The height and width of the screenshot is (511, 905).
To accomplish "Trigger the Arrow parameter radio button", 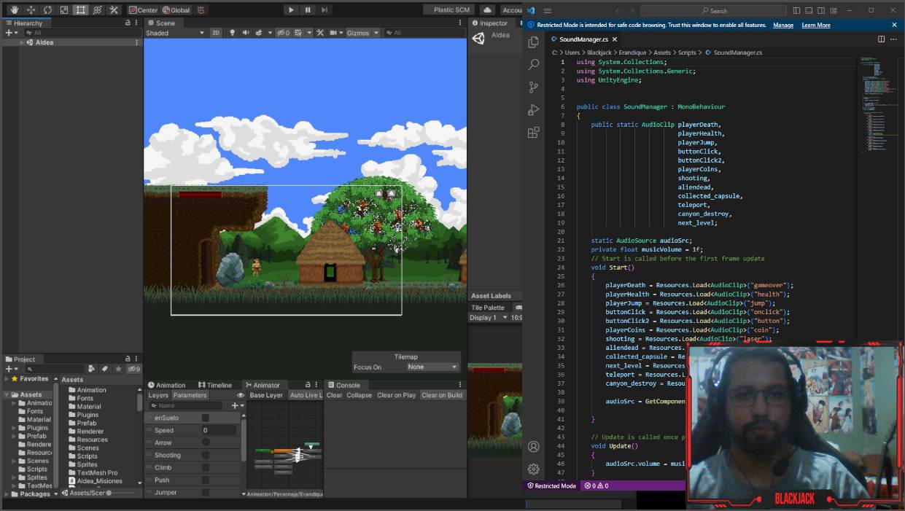I will coord(206,442).
